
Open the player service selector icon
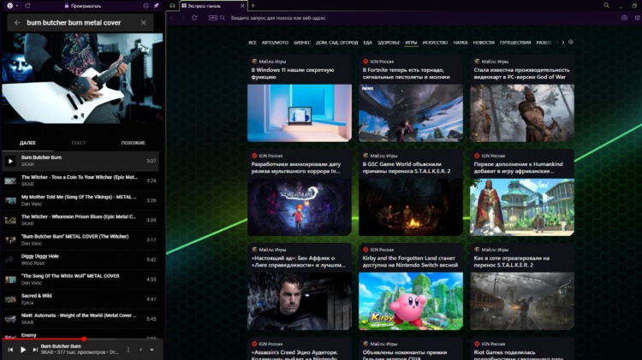12,6
